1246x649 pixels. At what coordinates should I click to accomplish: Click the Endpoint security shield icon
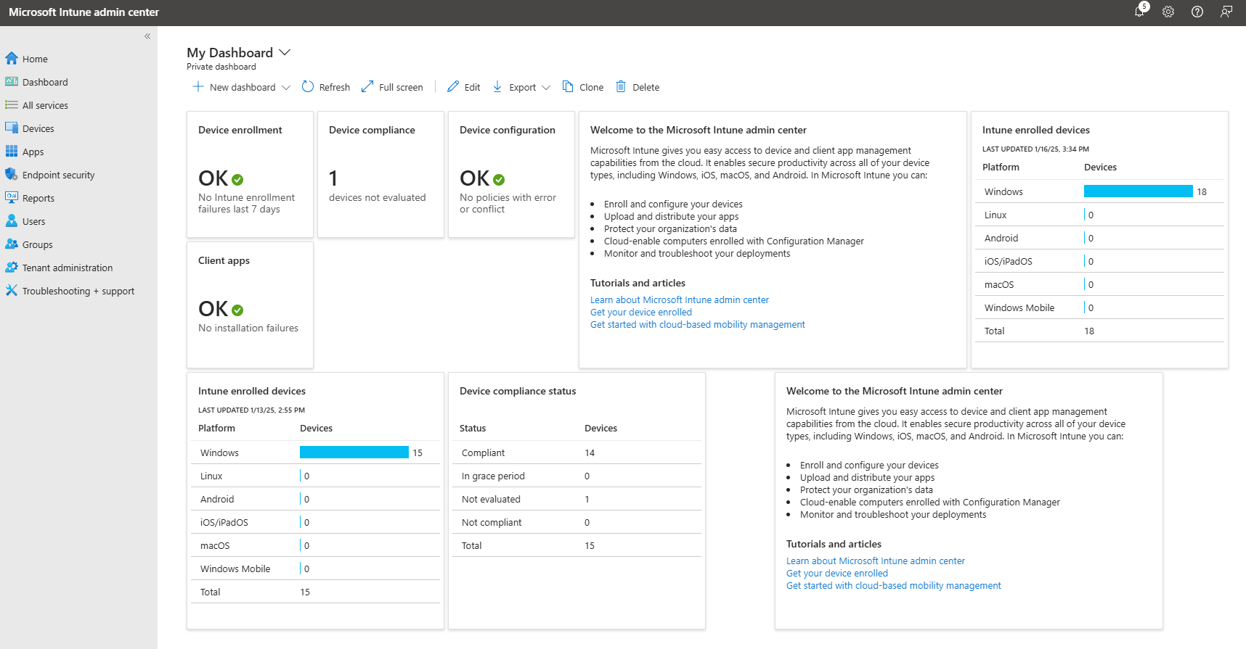click(x=12, y=175)
